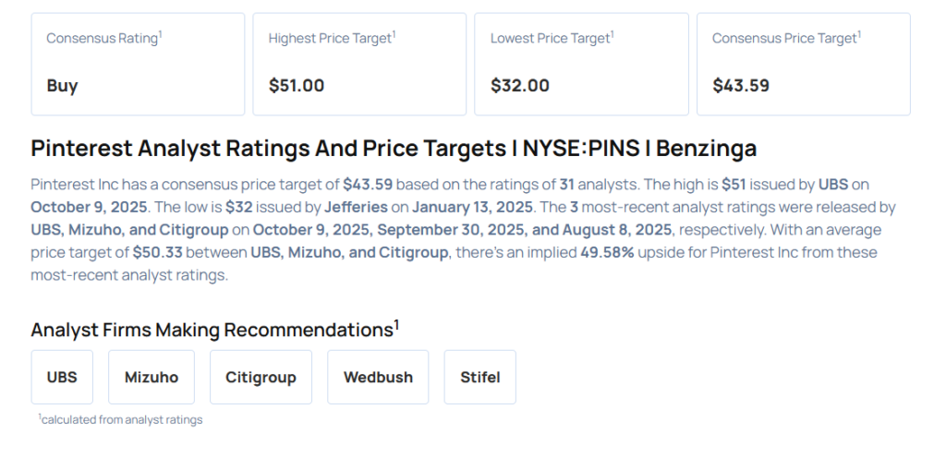946x458 pixels.
Task: Click the Consensus Rating card label
Action: tap(104, 38)
